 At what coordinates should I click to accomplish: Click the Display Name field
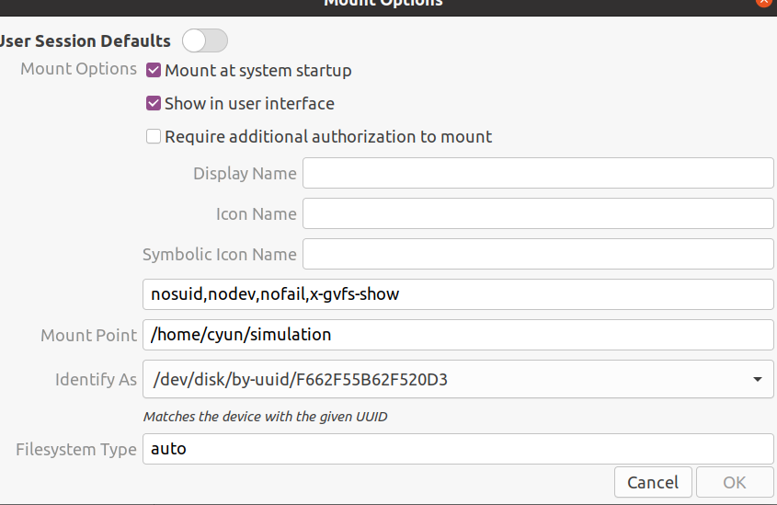pos(538,173)
